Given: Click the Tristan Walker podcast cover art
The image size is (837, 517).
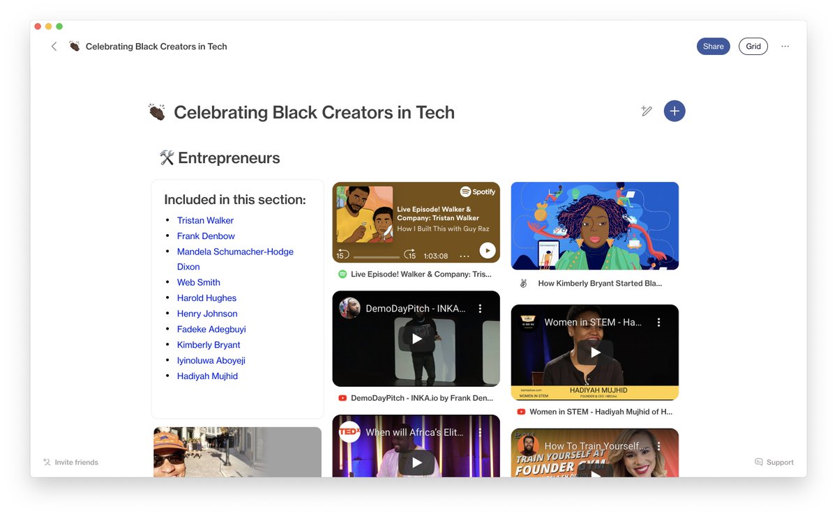Looking at the screenshot, I should pos(365,214).
